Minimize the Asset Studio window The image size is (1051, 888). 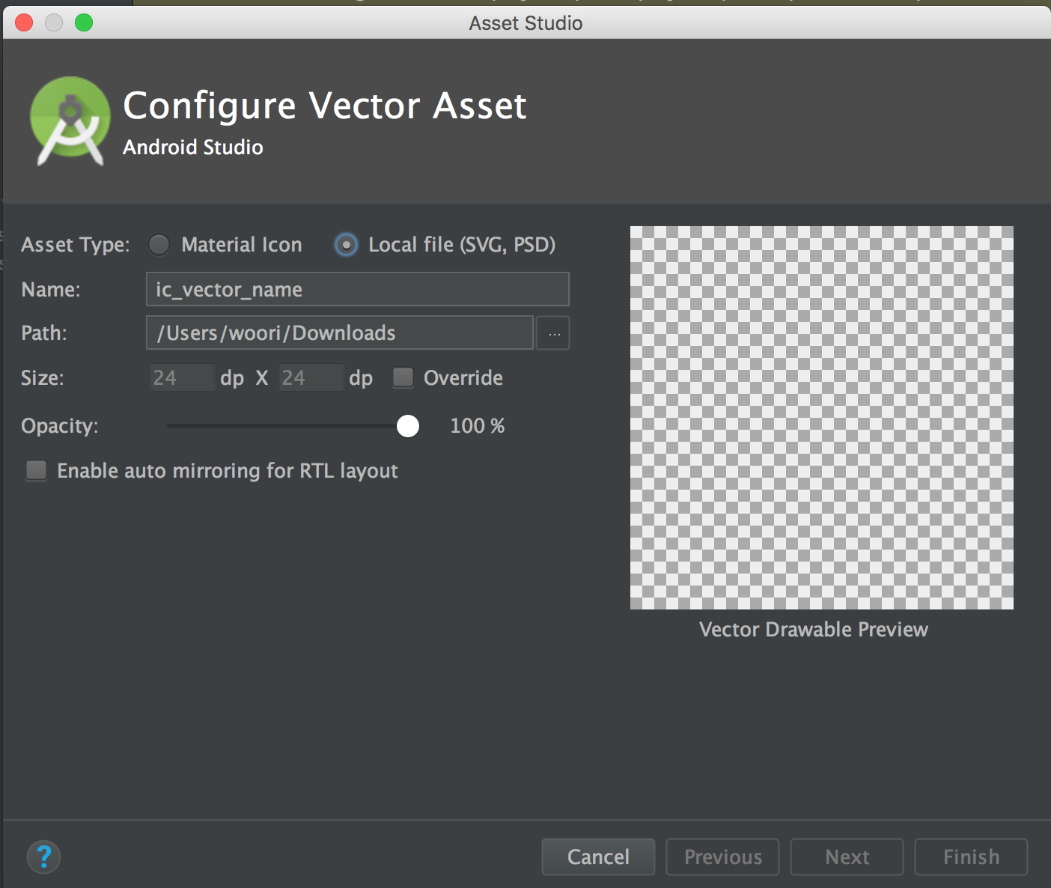[x=53, y=22]
